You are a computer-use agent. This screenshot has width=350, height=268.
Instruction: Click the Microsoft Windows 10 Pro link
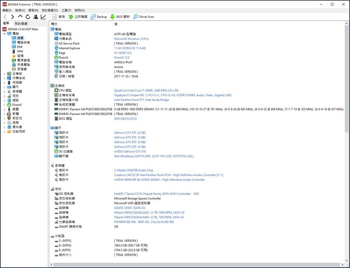click(131, 39)
